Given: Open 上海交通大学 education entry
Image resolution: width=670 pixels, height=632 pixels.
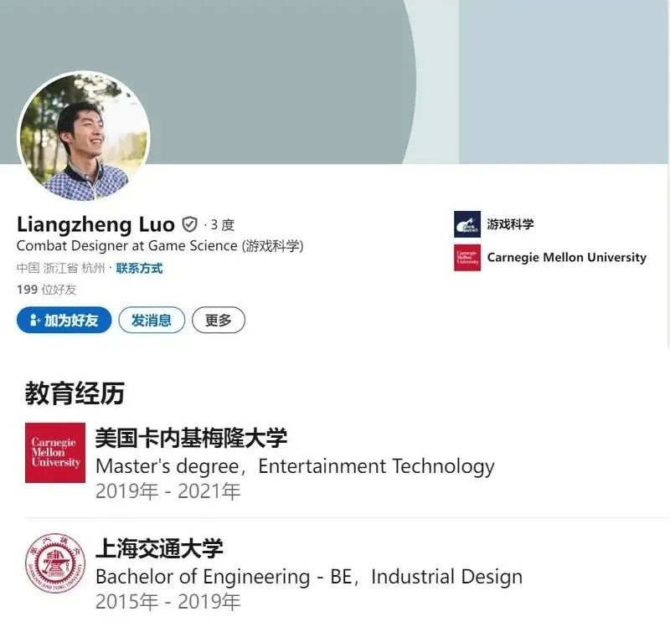Looking at the screenshot, I should [159, 548].
